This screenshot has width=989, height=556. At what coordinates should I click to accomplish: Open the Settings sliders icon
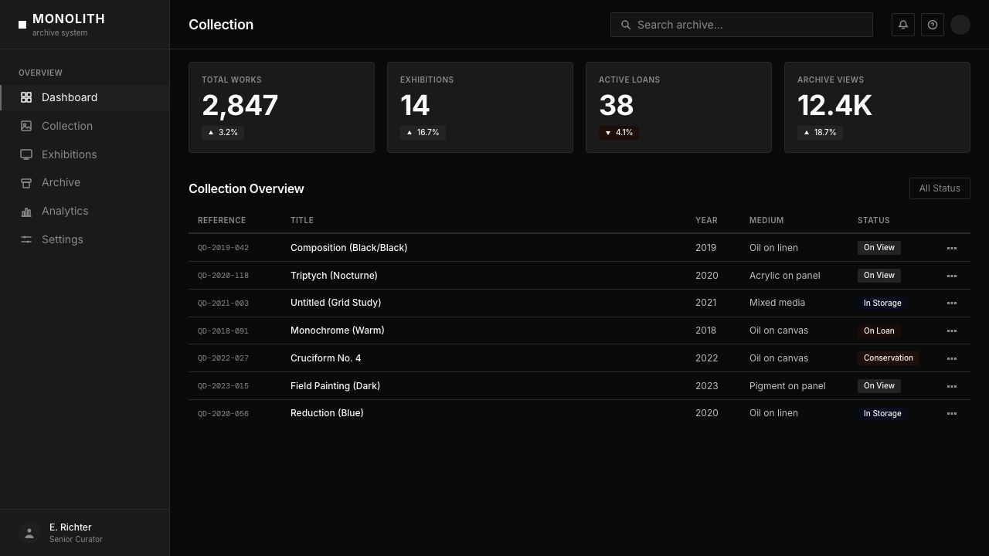tap(26, 239)
